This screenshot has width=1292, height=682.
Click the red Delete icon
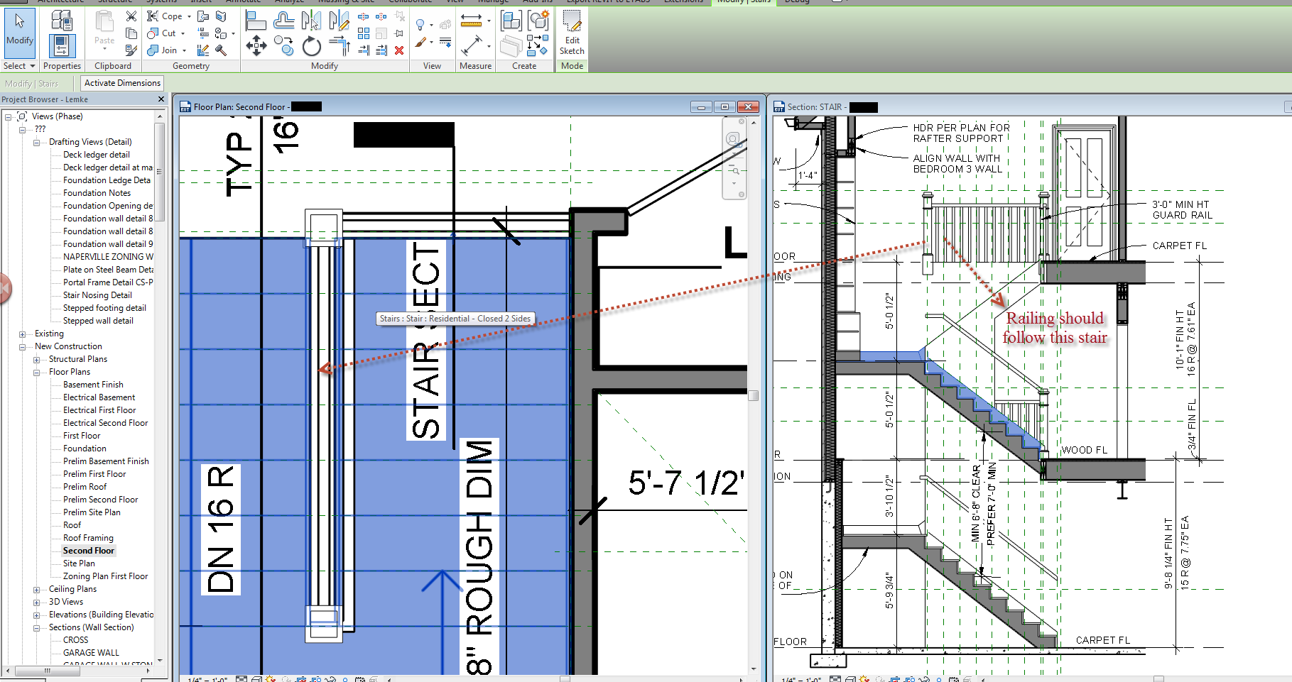399,50
